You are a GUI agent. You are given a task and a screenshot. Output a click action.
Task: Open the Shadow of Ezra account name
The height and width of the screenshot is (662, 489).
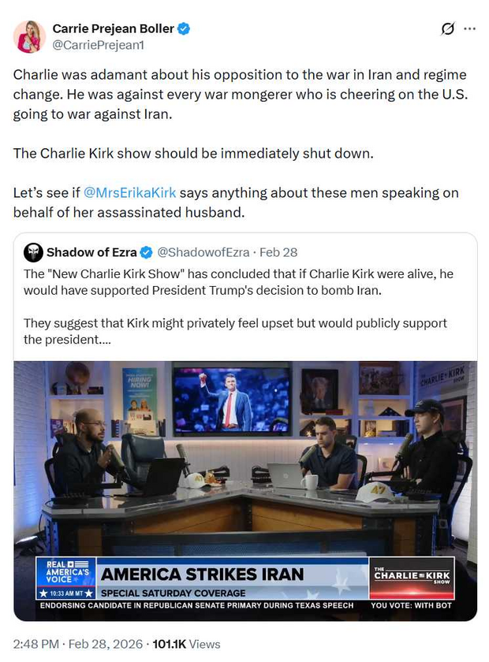(x=91, y=252)
